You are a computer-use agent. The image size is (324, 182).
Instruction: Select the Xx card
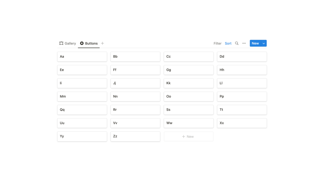pos(242,123)
